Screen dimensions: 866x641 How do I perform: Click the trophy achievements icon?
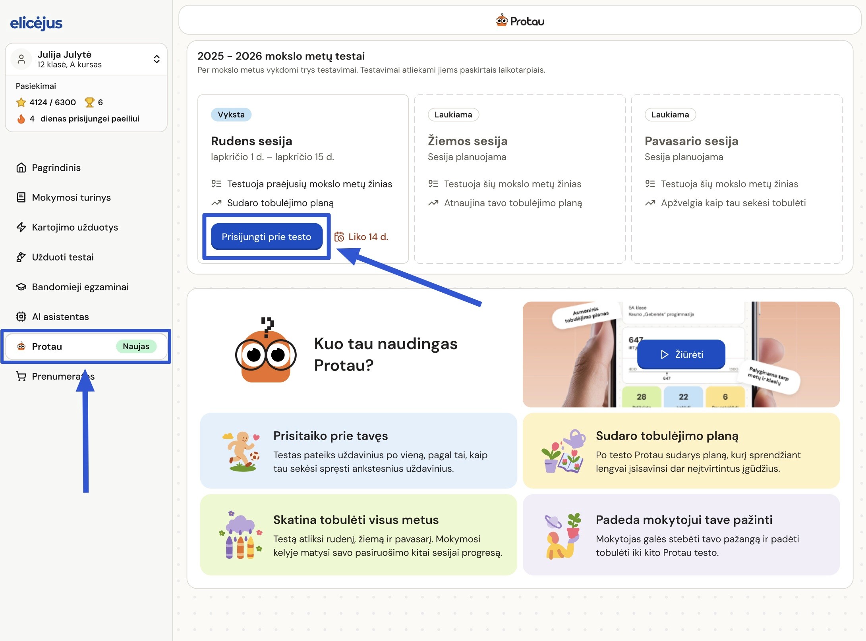pos(89,102)
